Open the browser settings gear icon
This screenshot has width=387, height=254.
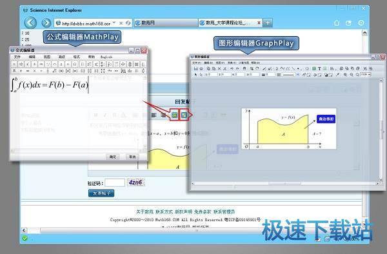point(361,23)
